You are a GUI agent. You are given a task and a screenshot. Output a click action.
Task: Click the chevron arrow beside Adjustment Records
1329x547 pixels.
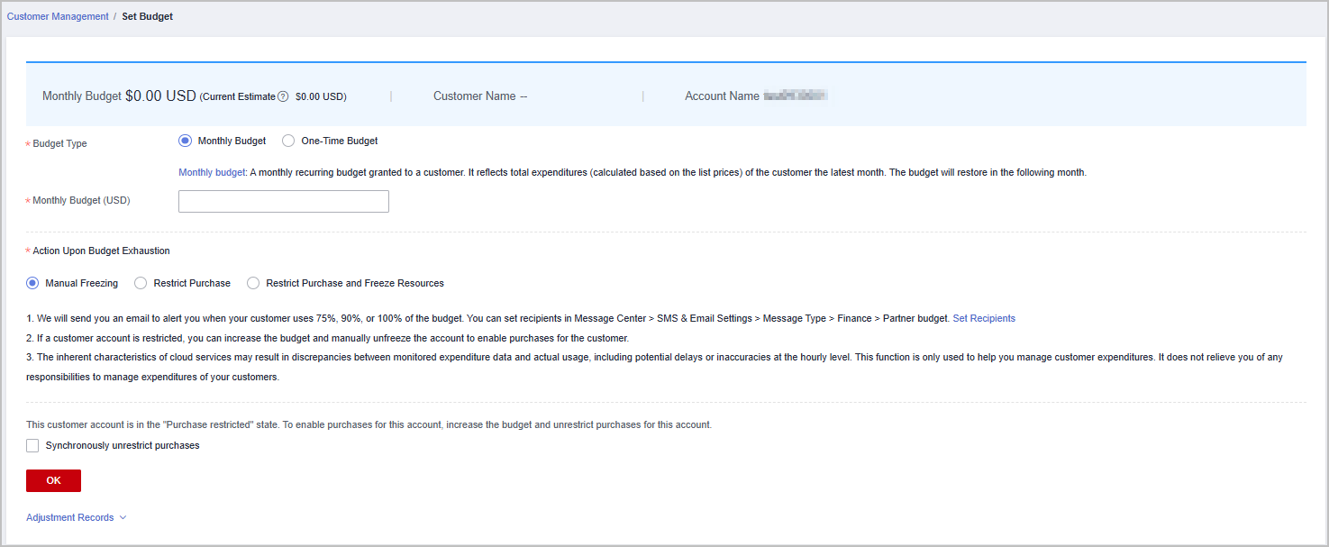[x=123, y=518]
